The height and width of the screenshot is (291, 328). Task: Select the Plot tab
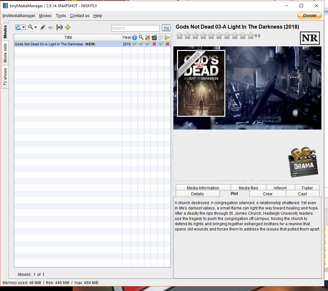(234, 194)
